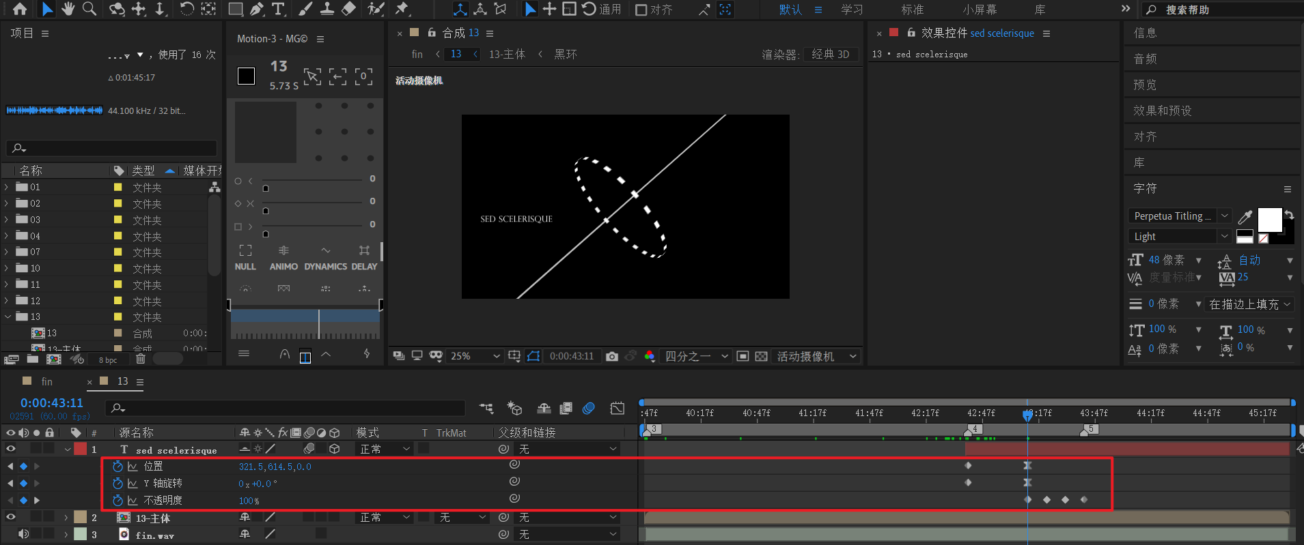Switch to 学习 workspace

click(852, 10)
